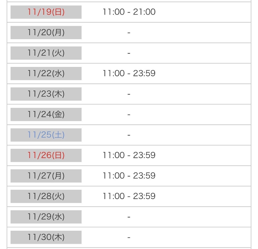Click the 11/27(月) date cell
Screen dimensions: 258x249
(46, 176)
